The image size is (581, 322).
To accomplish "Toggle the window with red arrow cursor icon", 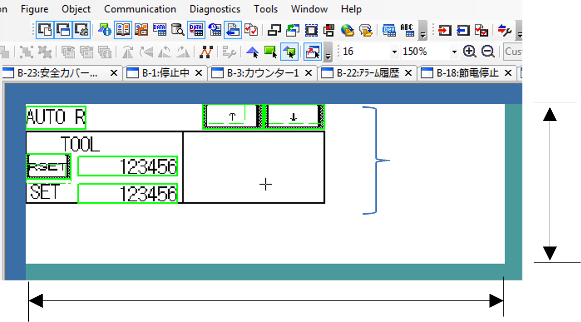I will tap(313, 52).
